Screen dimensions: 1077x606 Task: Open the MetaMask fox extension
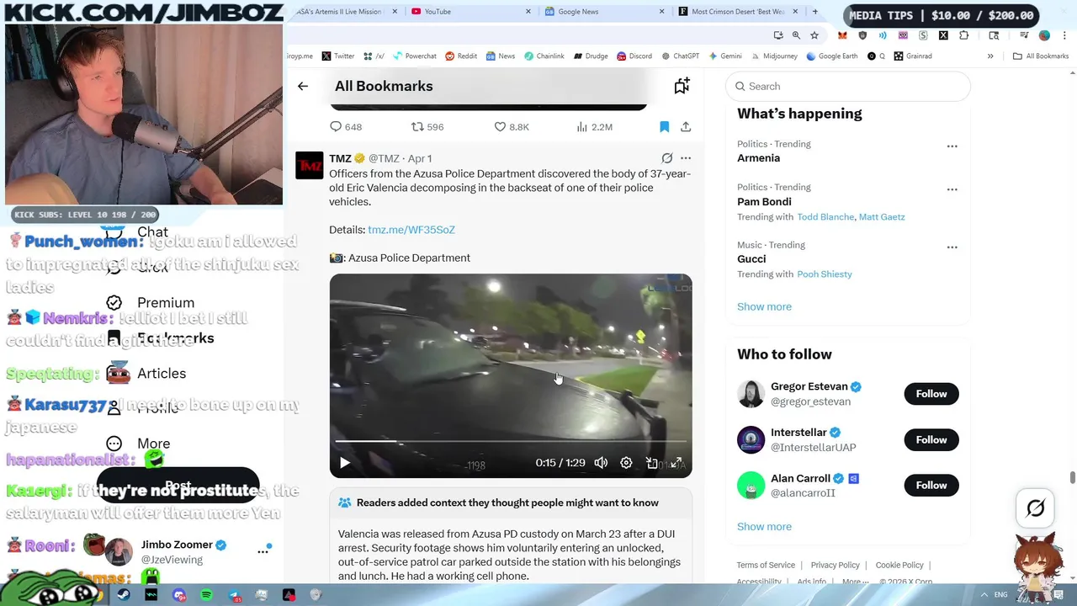[x=842, y=35]
